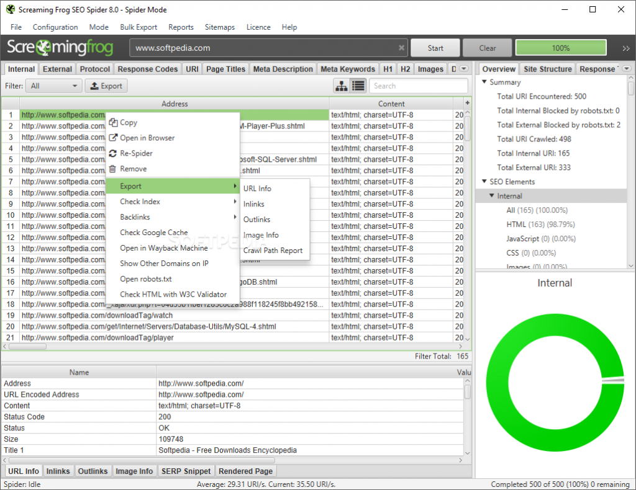
Task: Click the Re-Spider refresh icon
Action: [x=113, y=153]
